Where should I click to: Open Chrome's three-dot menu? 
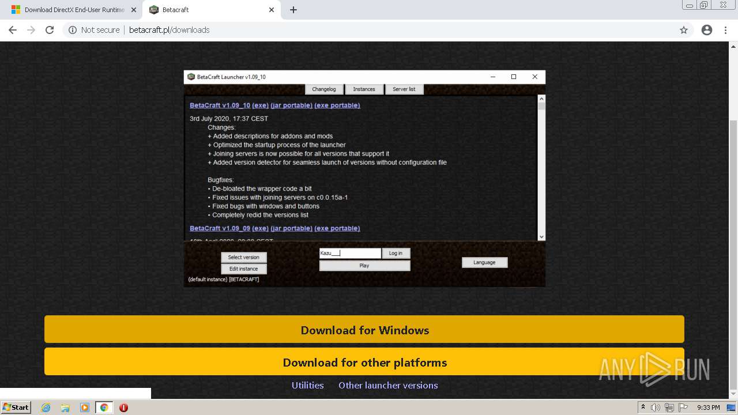(725, 30)
